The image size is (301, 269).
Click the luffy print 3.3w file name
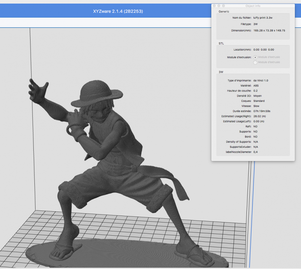pyautogui.click(x=263, y=18)
